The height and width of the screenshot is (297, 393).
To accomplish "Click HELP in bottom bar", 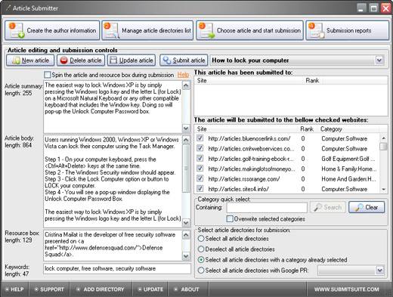I will [x=14, y=289].
